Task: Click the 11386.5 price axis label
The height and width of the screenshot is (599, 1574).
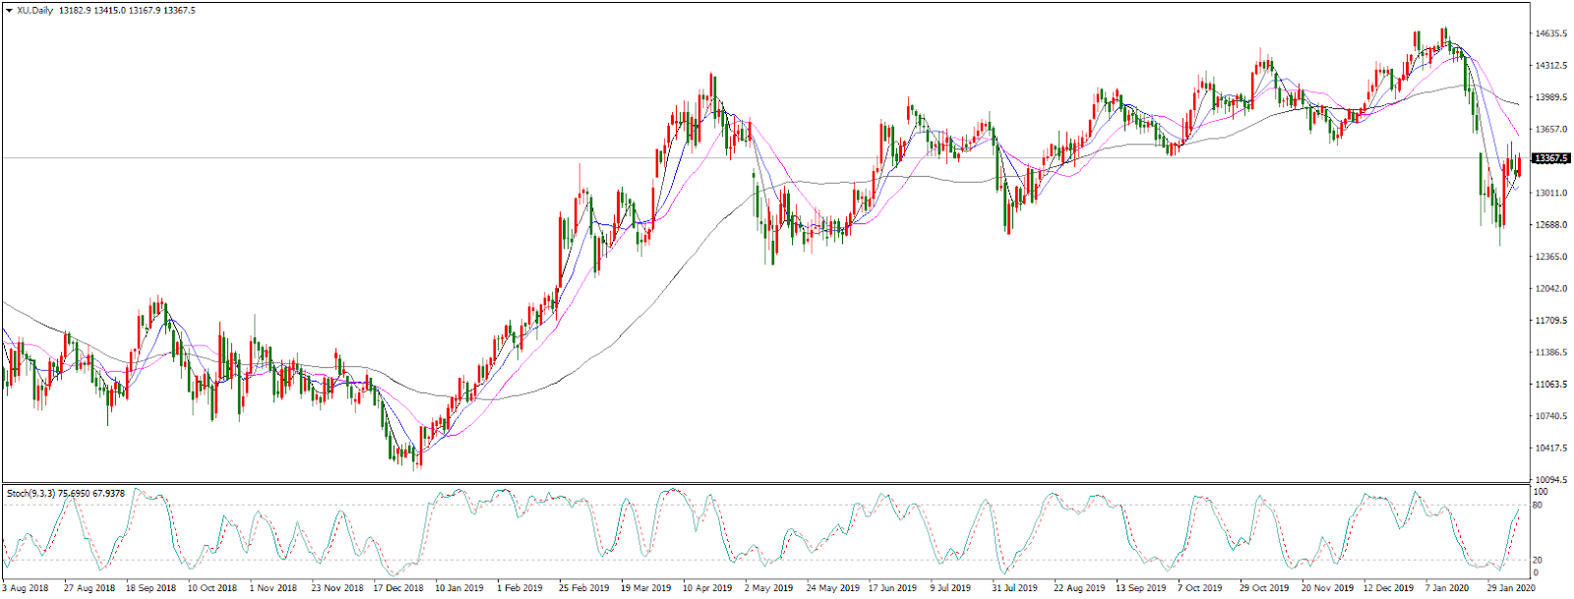Action: coord(1550,353)
